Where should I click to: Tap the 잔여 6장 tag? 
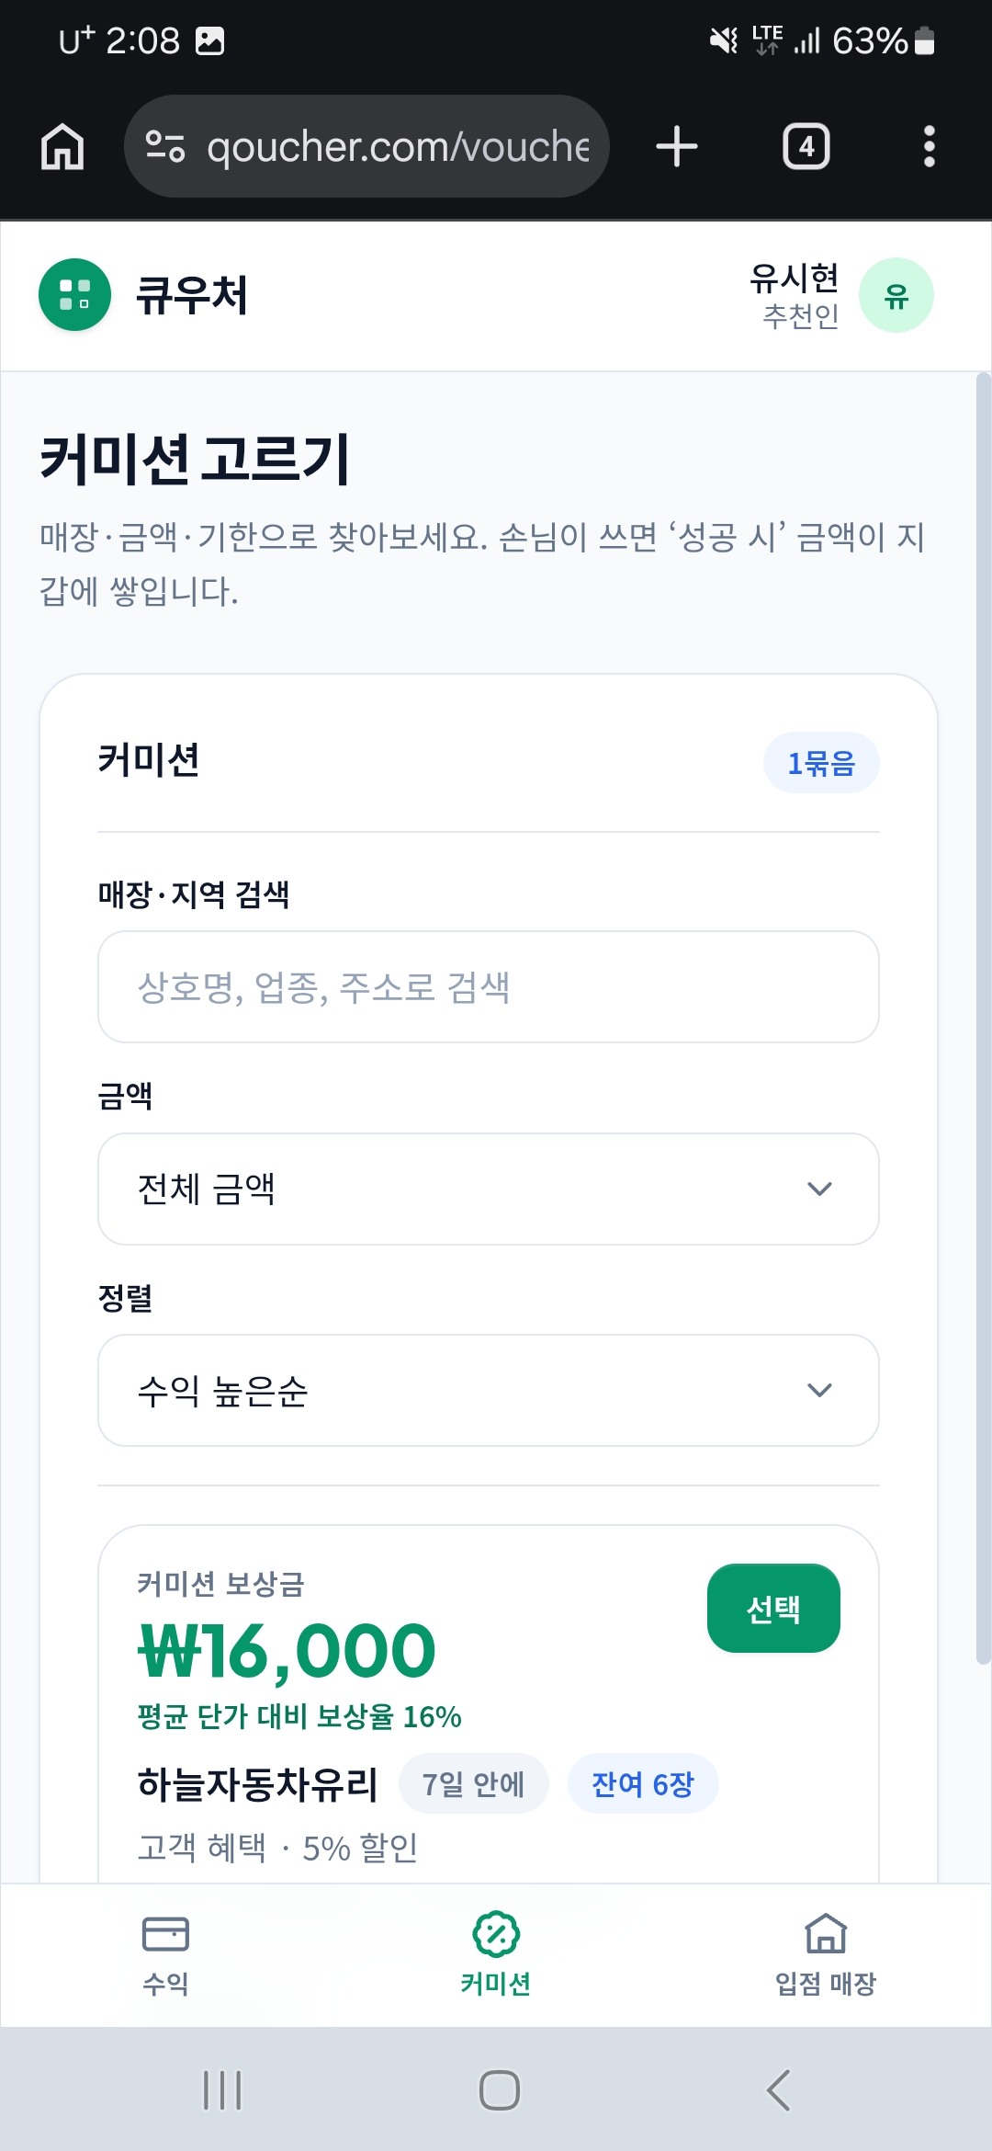click(x=643, y=1784)
